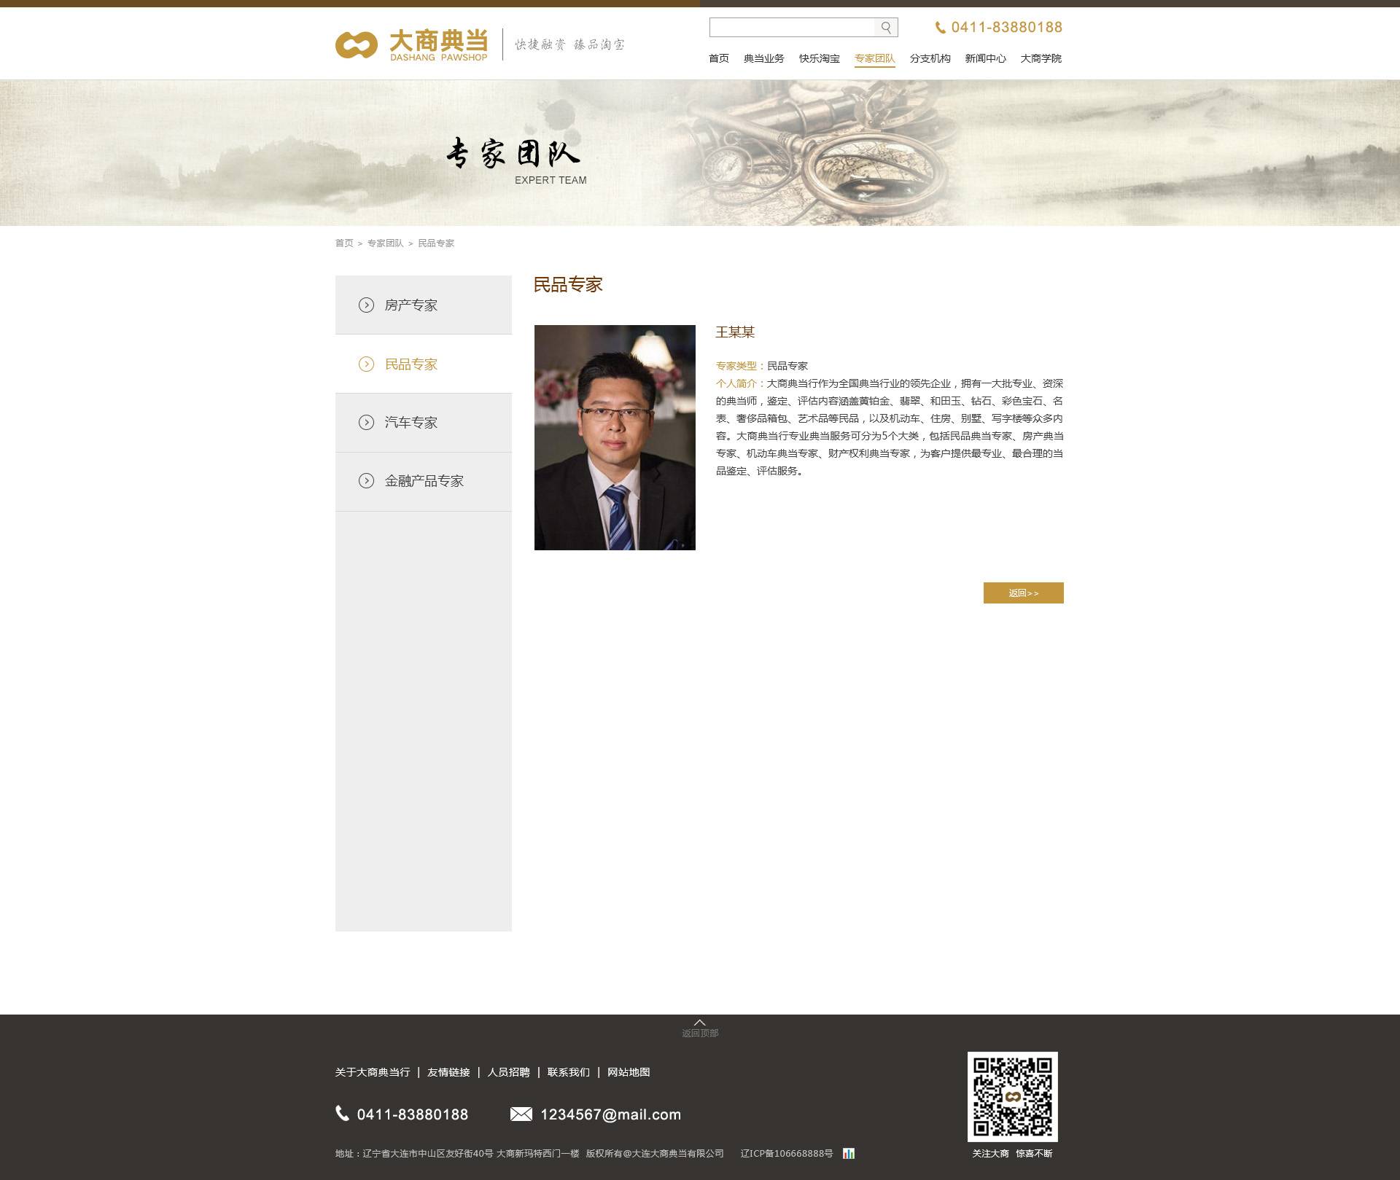Open the 联系我们 footer link

click(x=568, y=1072)
